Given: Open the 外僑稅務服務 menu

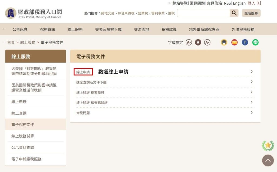Looking at the screenshot, I should tap(243, 29).
